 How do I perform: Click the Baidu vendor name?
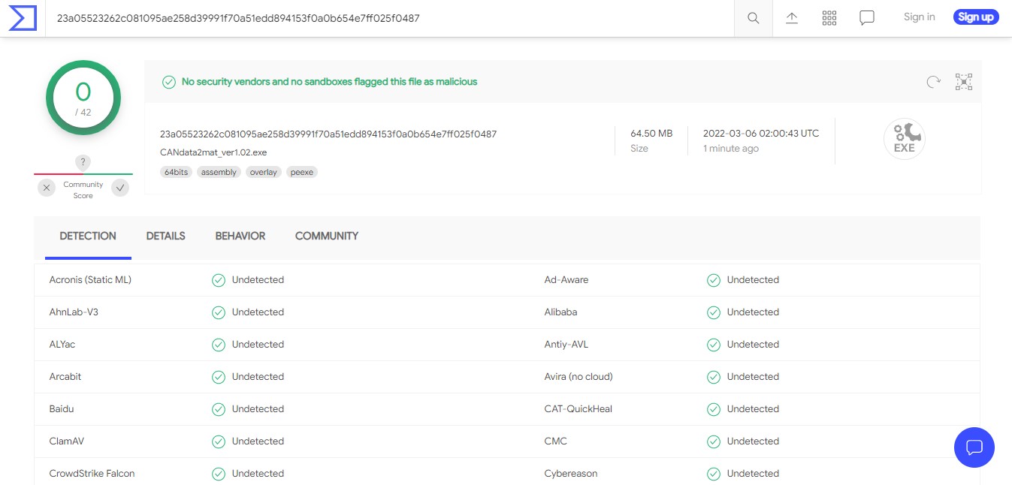click(62, 409)
